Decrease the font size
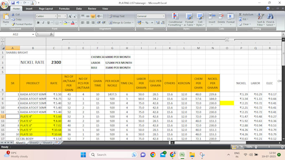The width and height of the screenshot is (285, 160). 75,16
